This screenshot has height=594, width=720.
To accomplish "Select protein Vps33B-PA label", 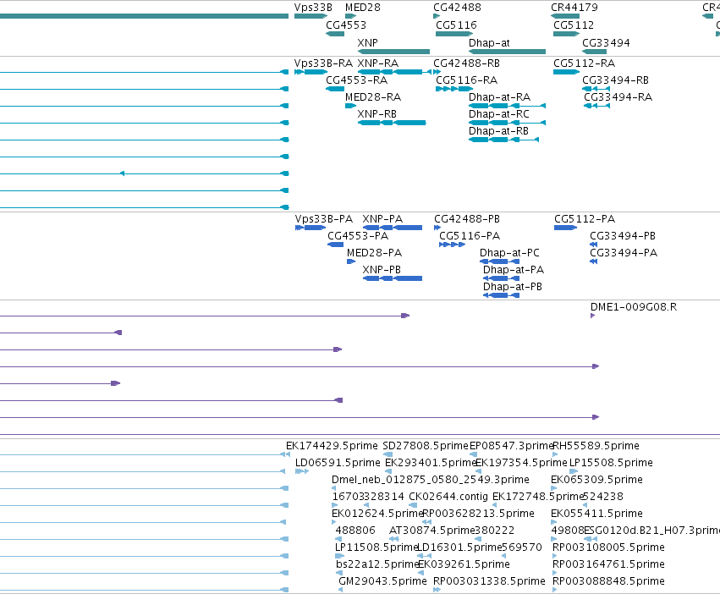I will (324, 218).
